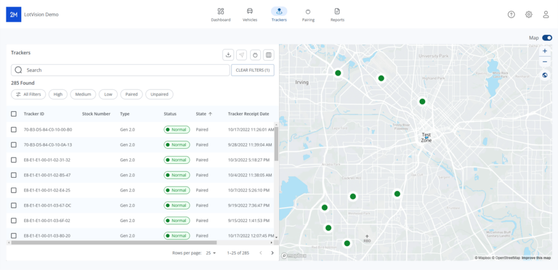Open the Rows per page dropdown

(211, 253)
